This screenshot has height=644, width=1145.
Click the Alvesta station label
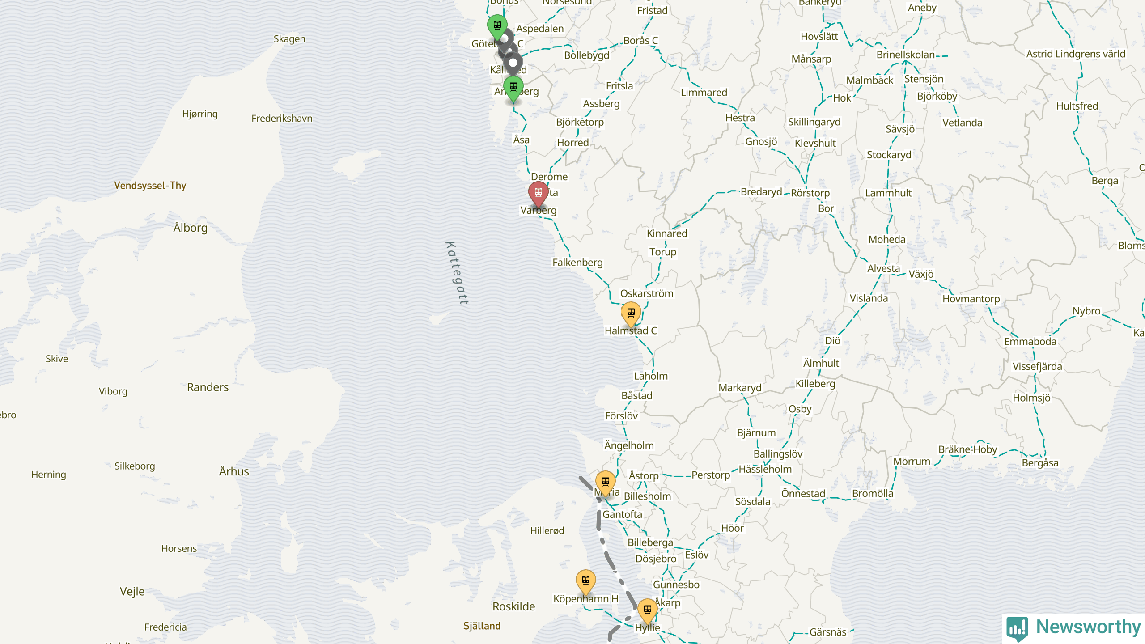coord(883,268)
